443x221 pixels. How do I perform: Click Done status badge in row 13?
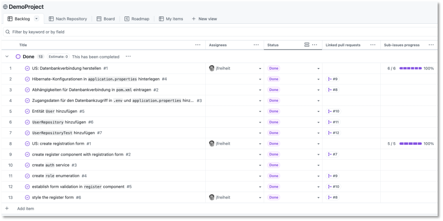(x=273, y=197)
